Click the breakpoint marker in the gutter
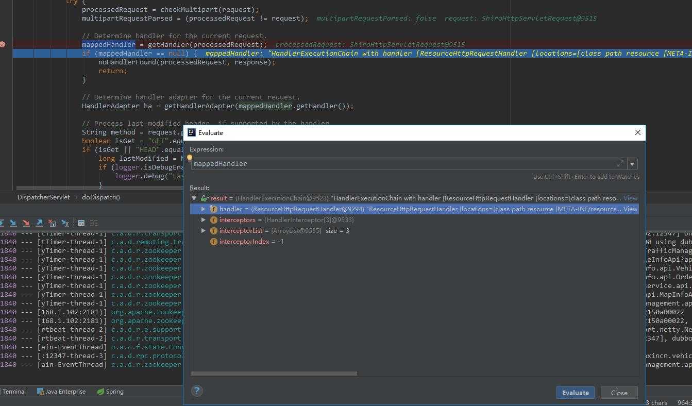692x406 pixels. point(2,44)
